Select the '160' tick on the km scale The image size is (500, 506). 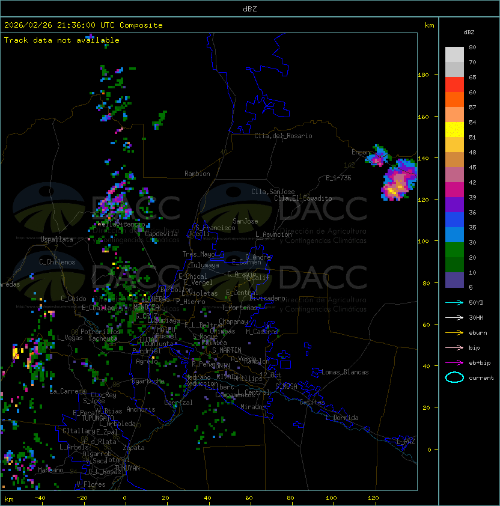click(x=423, y=117)
